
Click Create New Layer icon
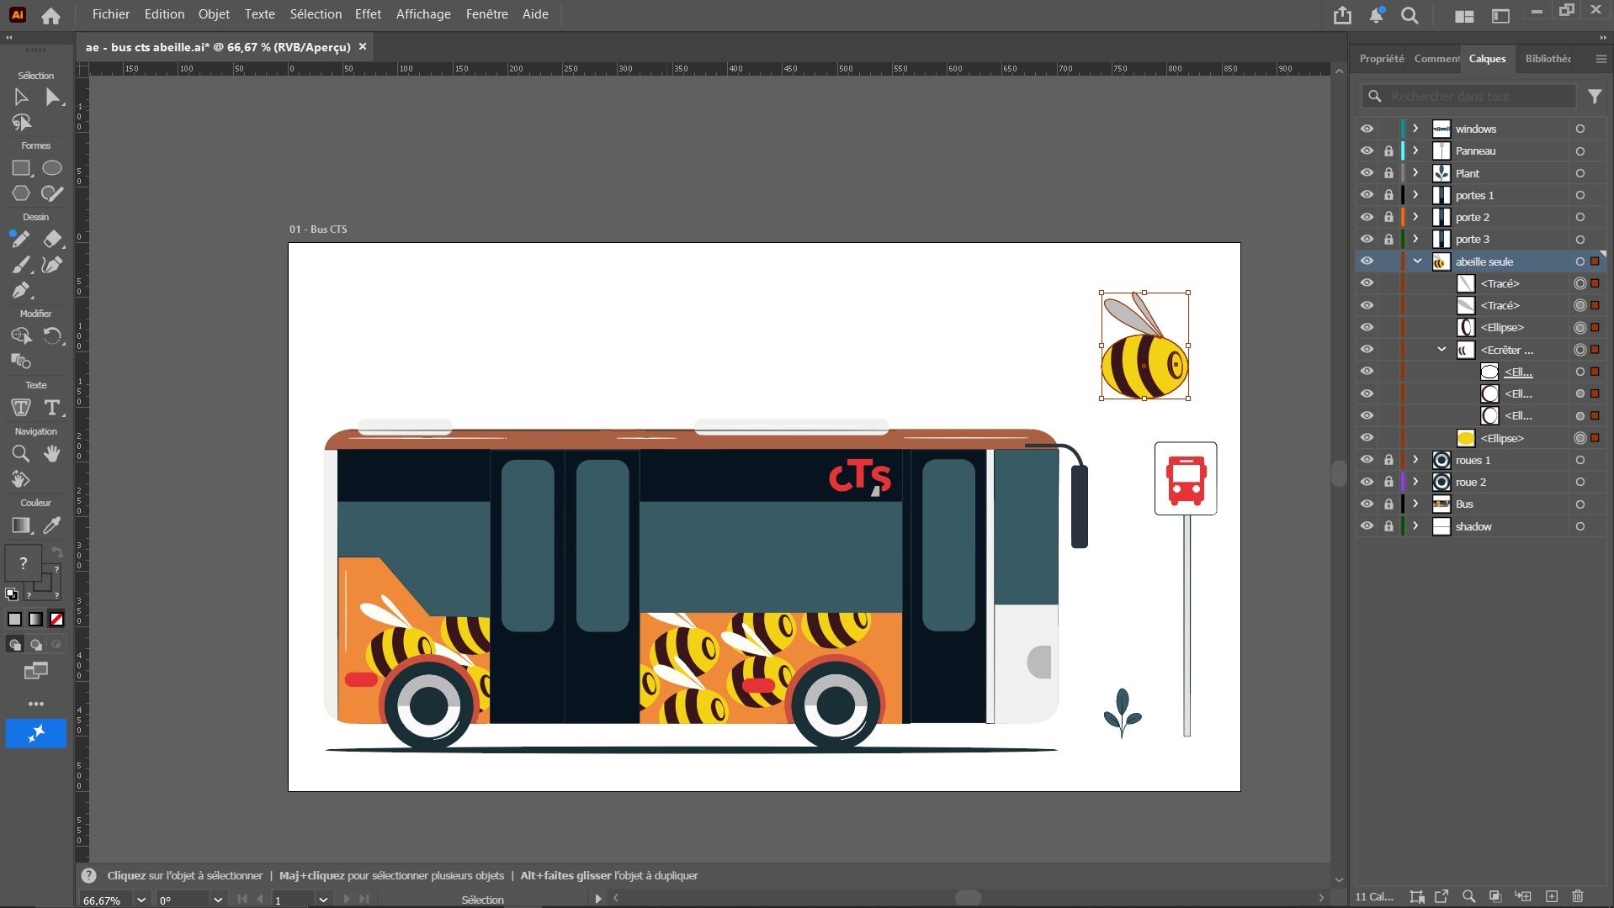tap(1552, 896)
